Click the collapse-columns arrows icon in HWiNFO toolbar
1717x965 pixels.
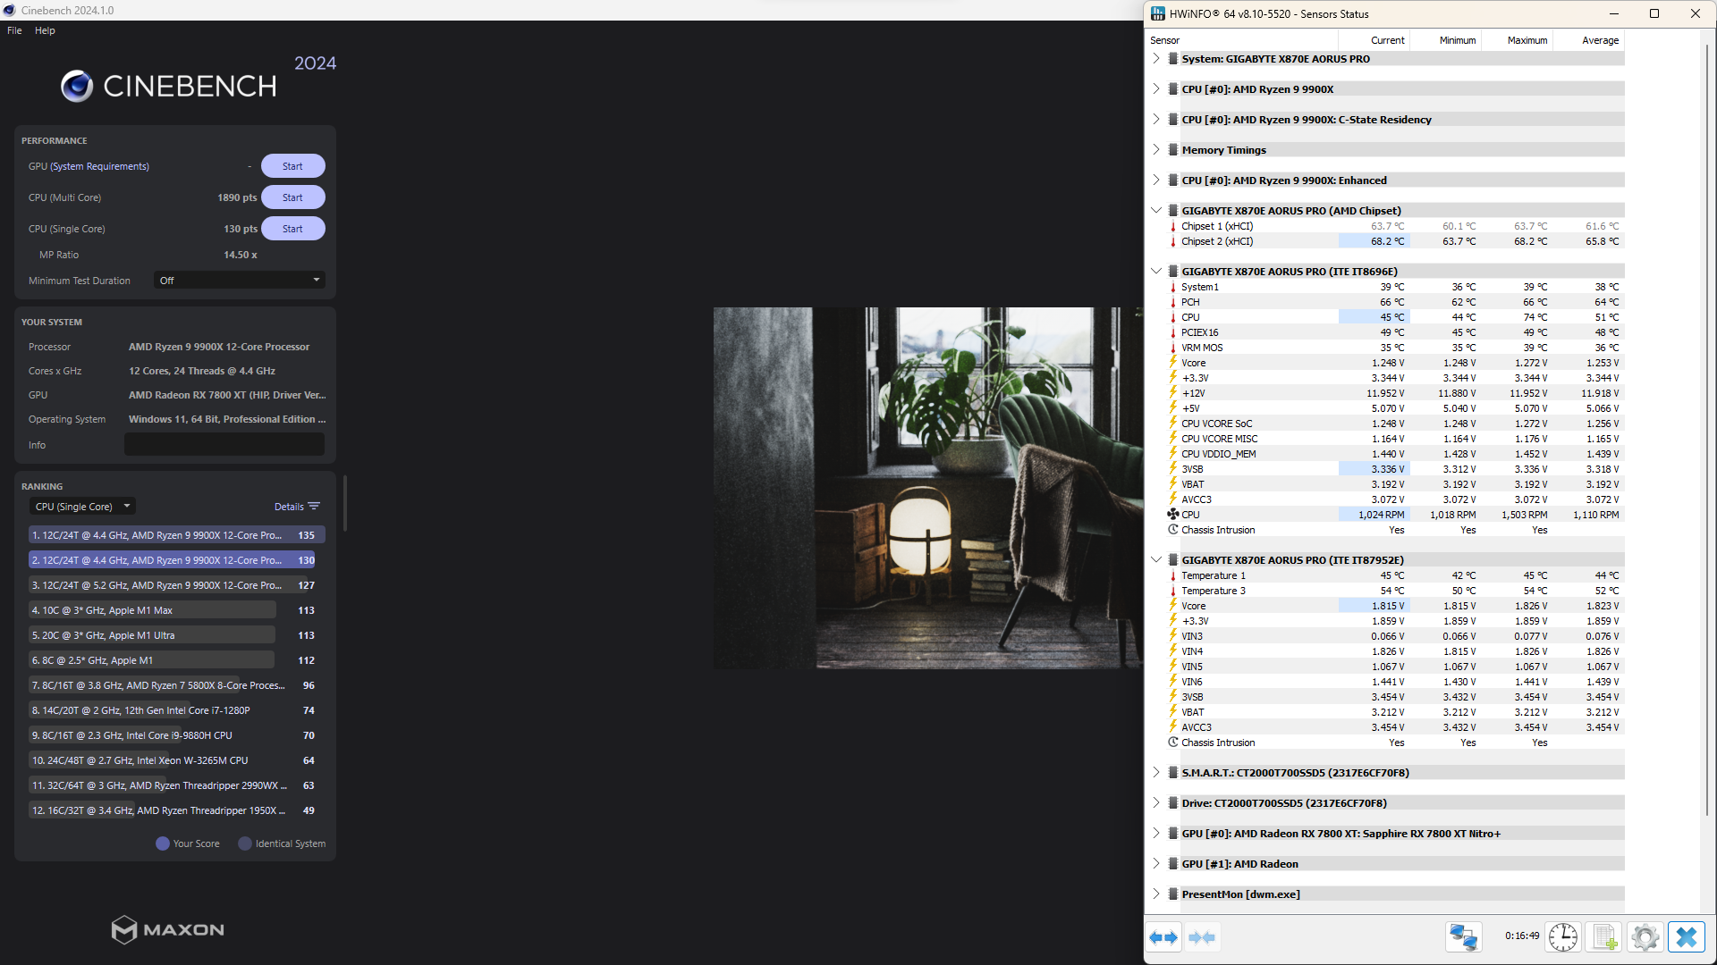(x=1202, y=937)
